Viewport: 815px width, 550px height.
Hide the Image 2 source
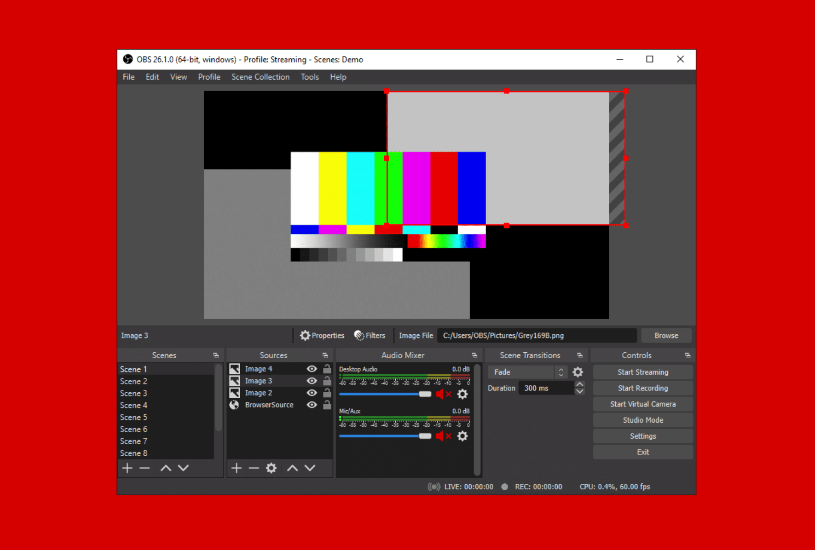[x=312, y=393]
